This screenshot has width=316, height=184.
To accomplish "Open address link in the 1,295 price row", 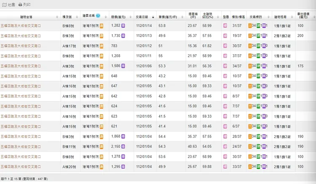I will pyautogui.click(x=21, y=167).
